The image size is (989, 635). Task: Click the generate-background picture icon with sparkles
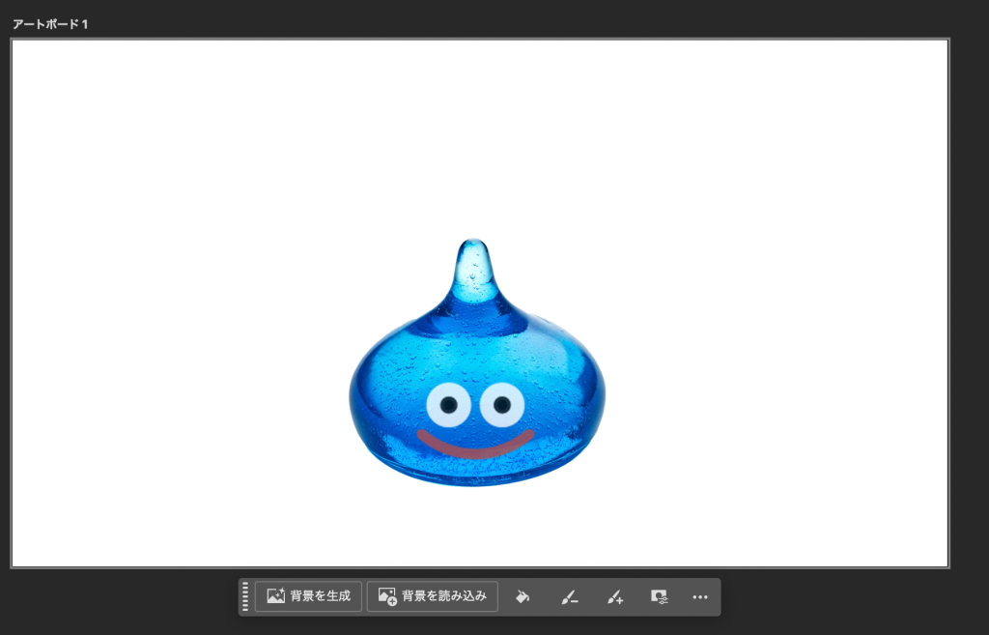pos(275,596)
